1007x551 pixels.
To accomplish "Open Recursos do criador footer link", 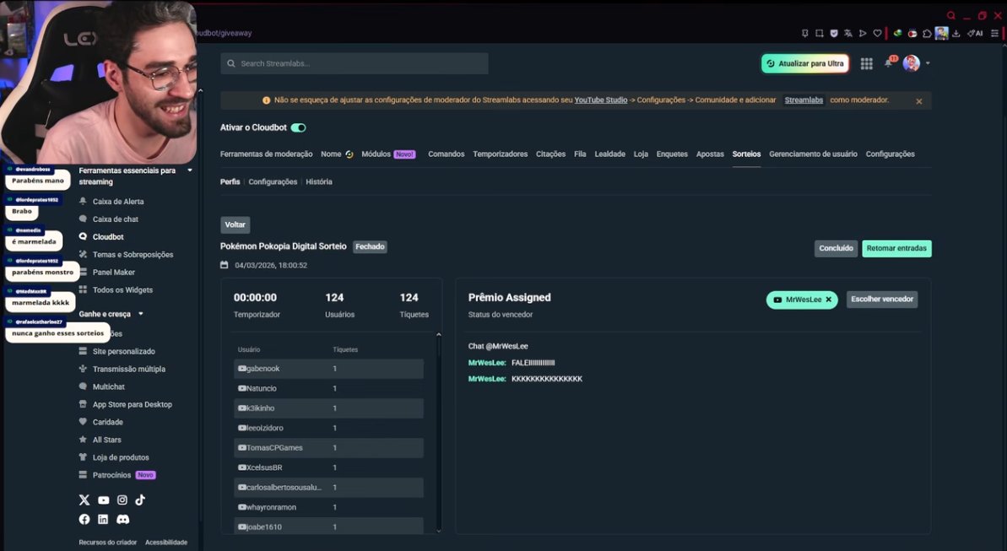I will [x=108, y=543].
